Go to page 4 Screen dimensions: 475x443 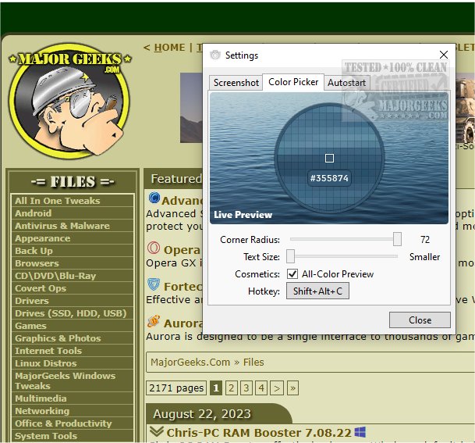[x=261, y=388]
